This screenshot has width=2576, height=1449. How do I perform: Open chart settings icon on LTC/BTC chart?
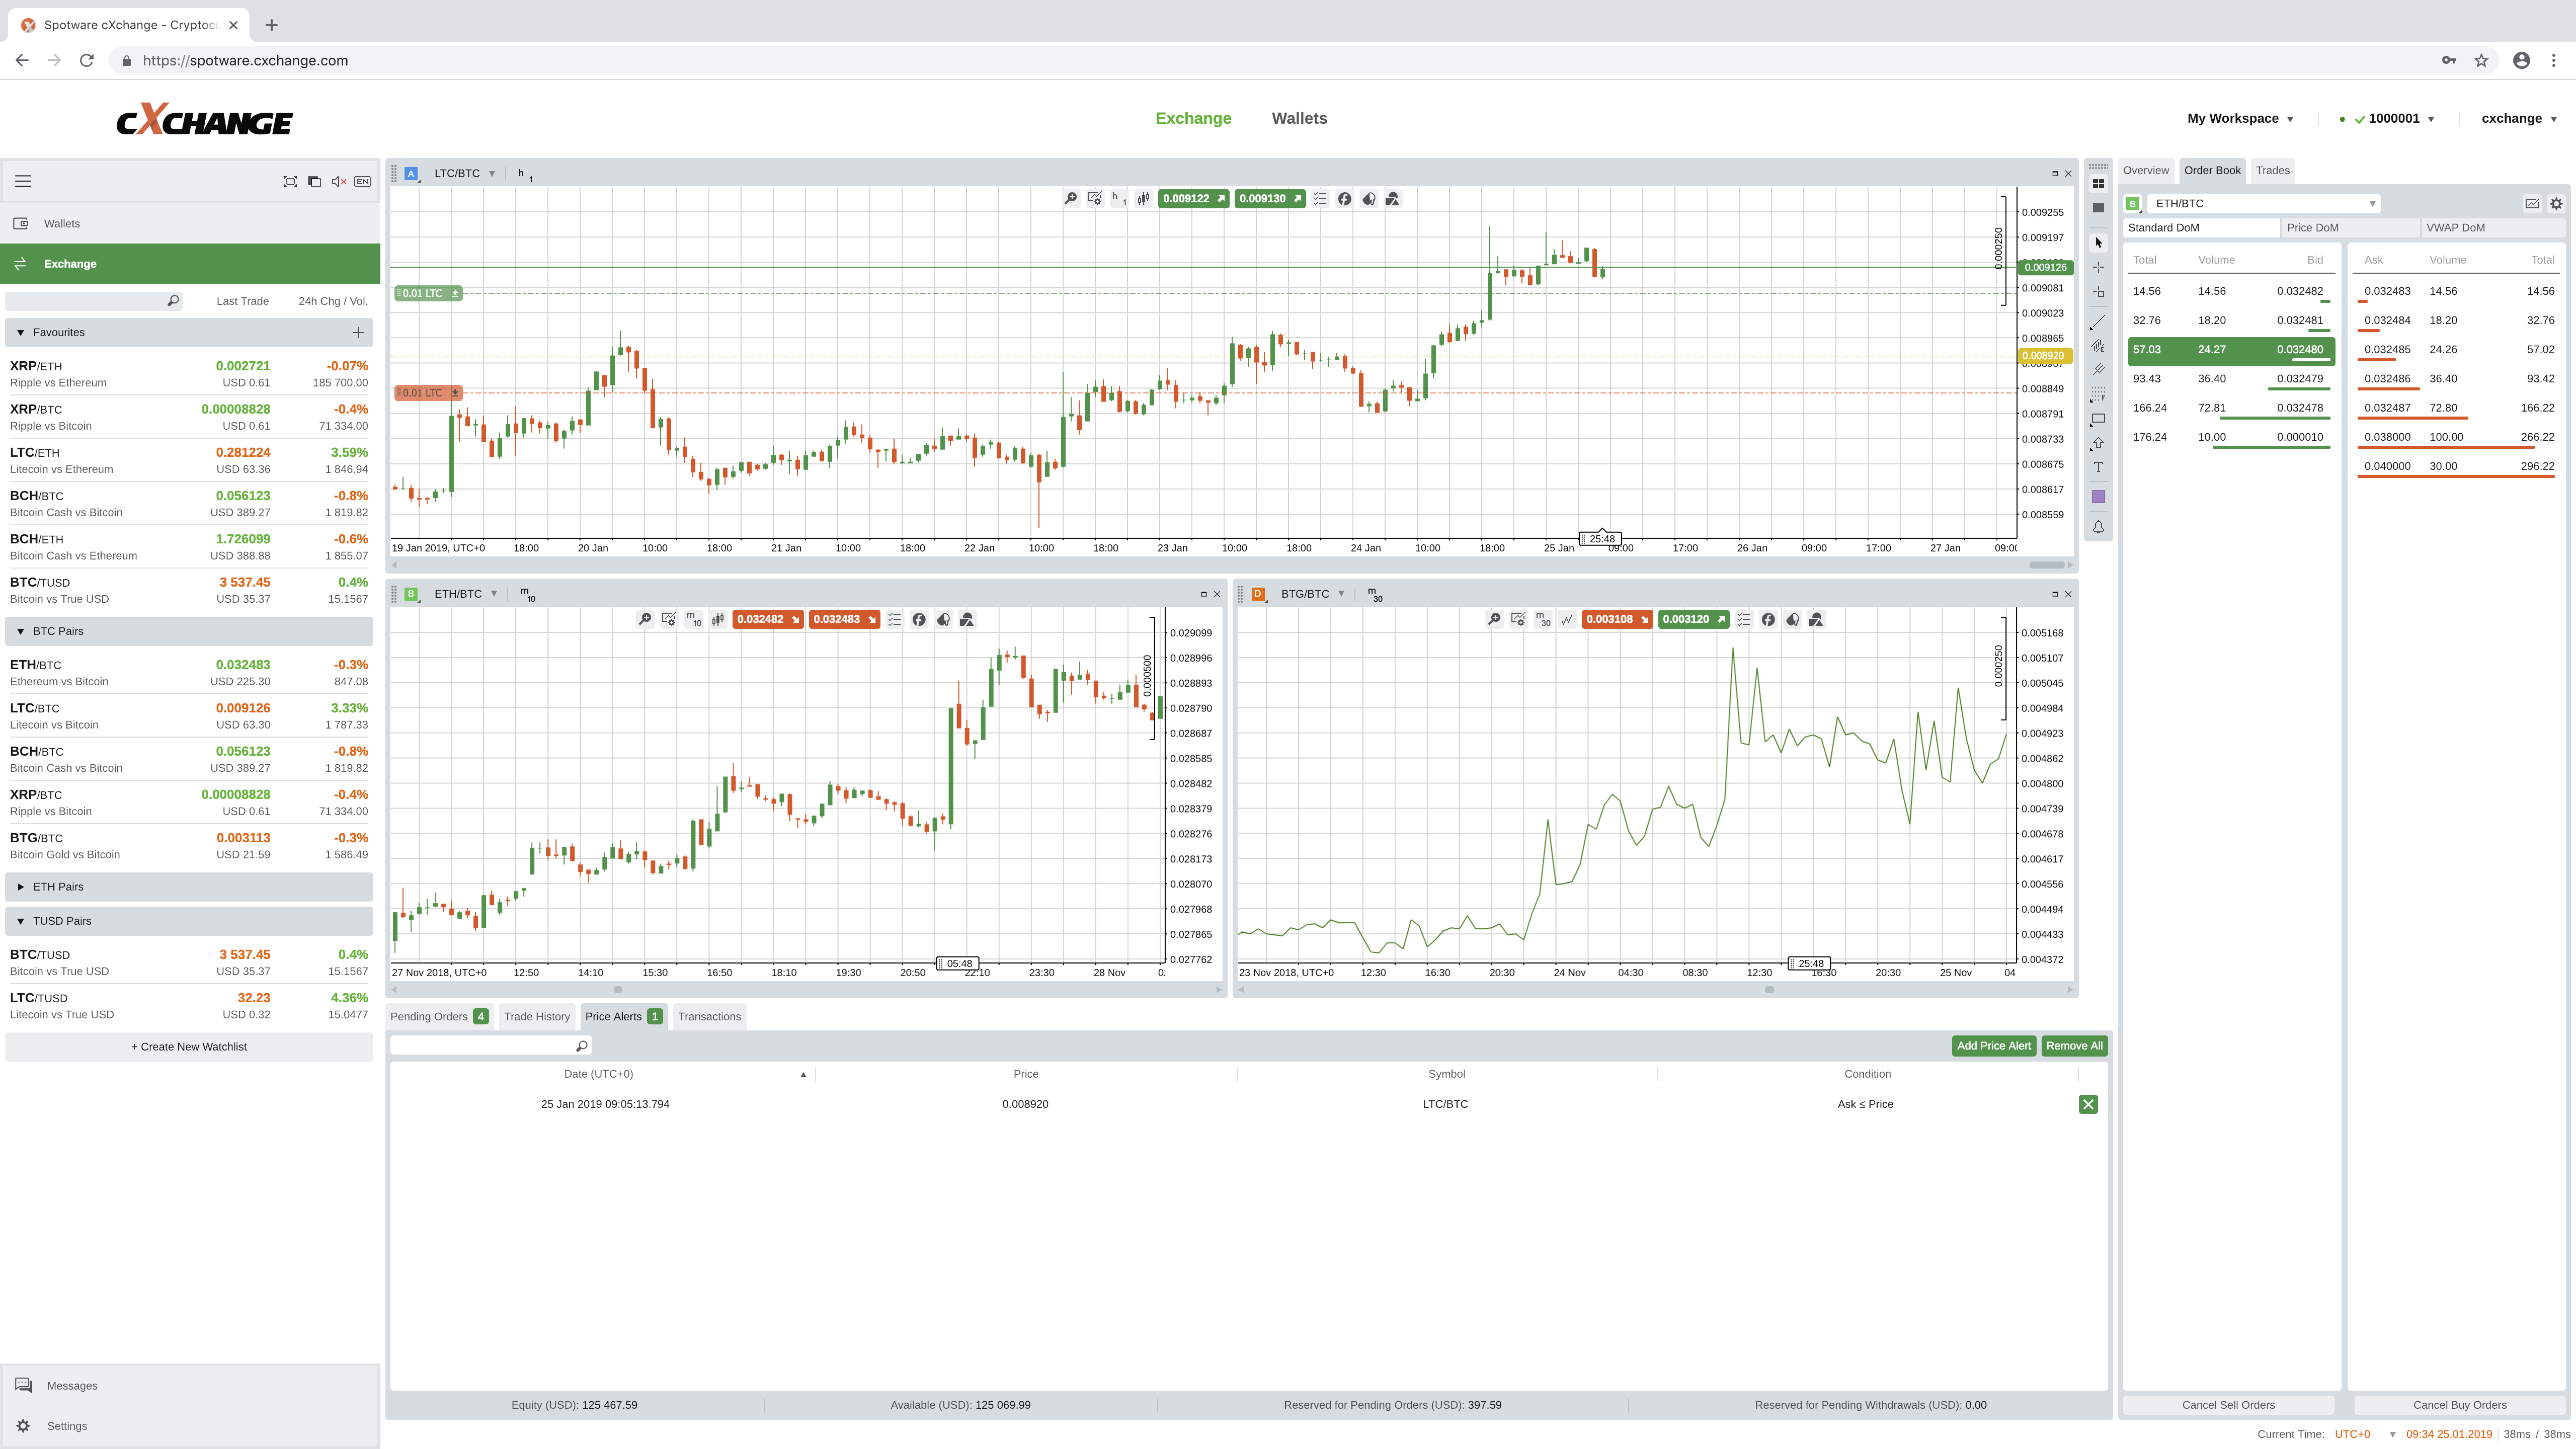[1095, 199]
